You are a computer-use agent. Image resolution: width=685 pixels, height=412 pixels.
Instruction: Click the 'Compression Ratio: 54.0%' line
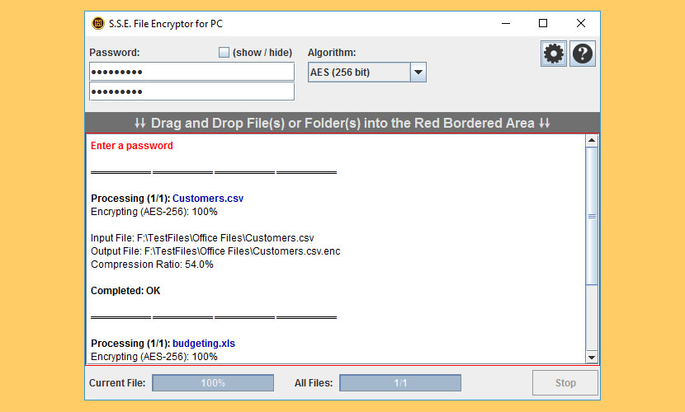pyautogui.click(x=152, y=265)
